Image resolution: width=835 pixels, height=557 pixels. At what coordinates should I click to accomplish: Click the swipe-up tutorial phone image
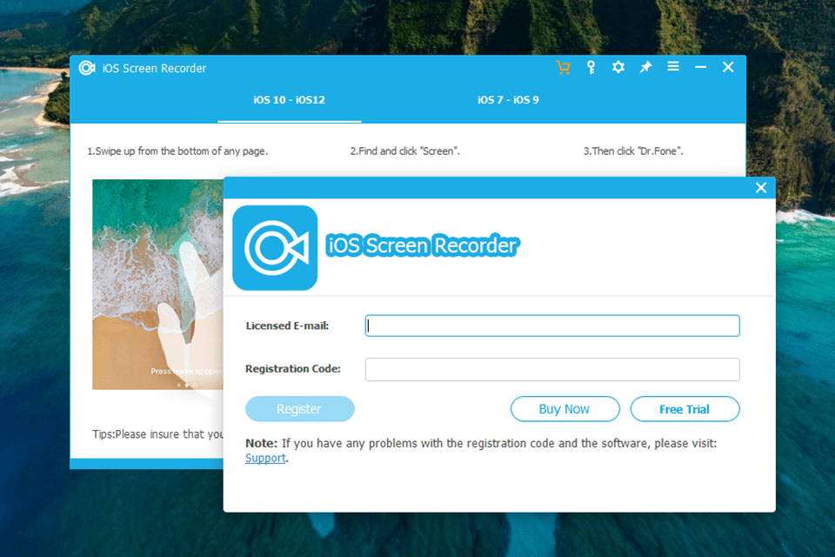157,285
